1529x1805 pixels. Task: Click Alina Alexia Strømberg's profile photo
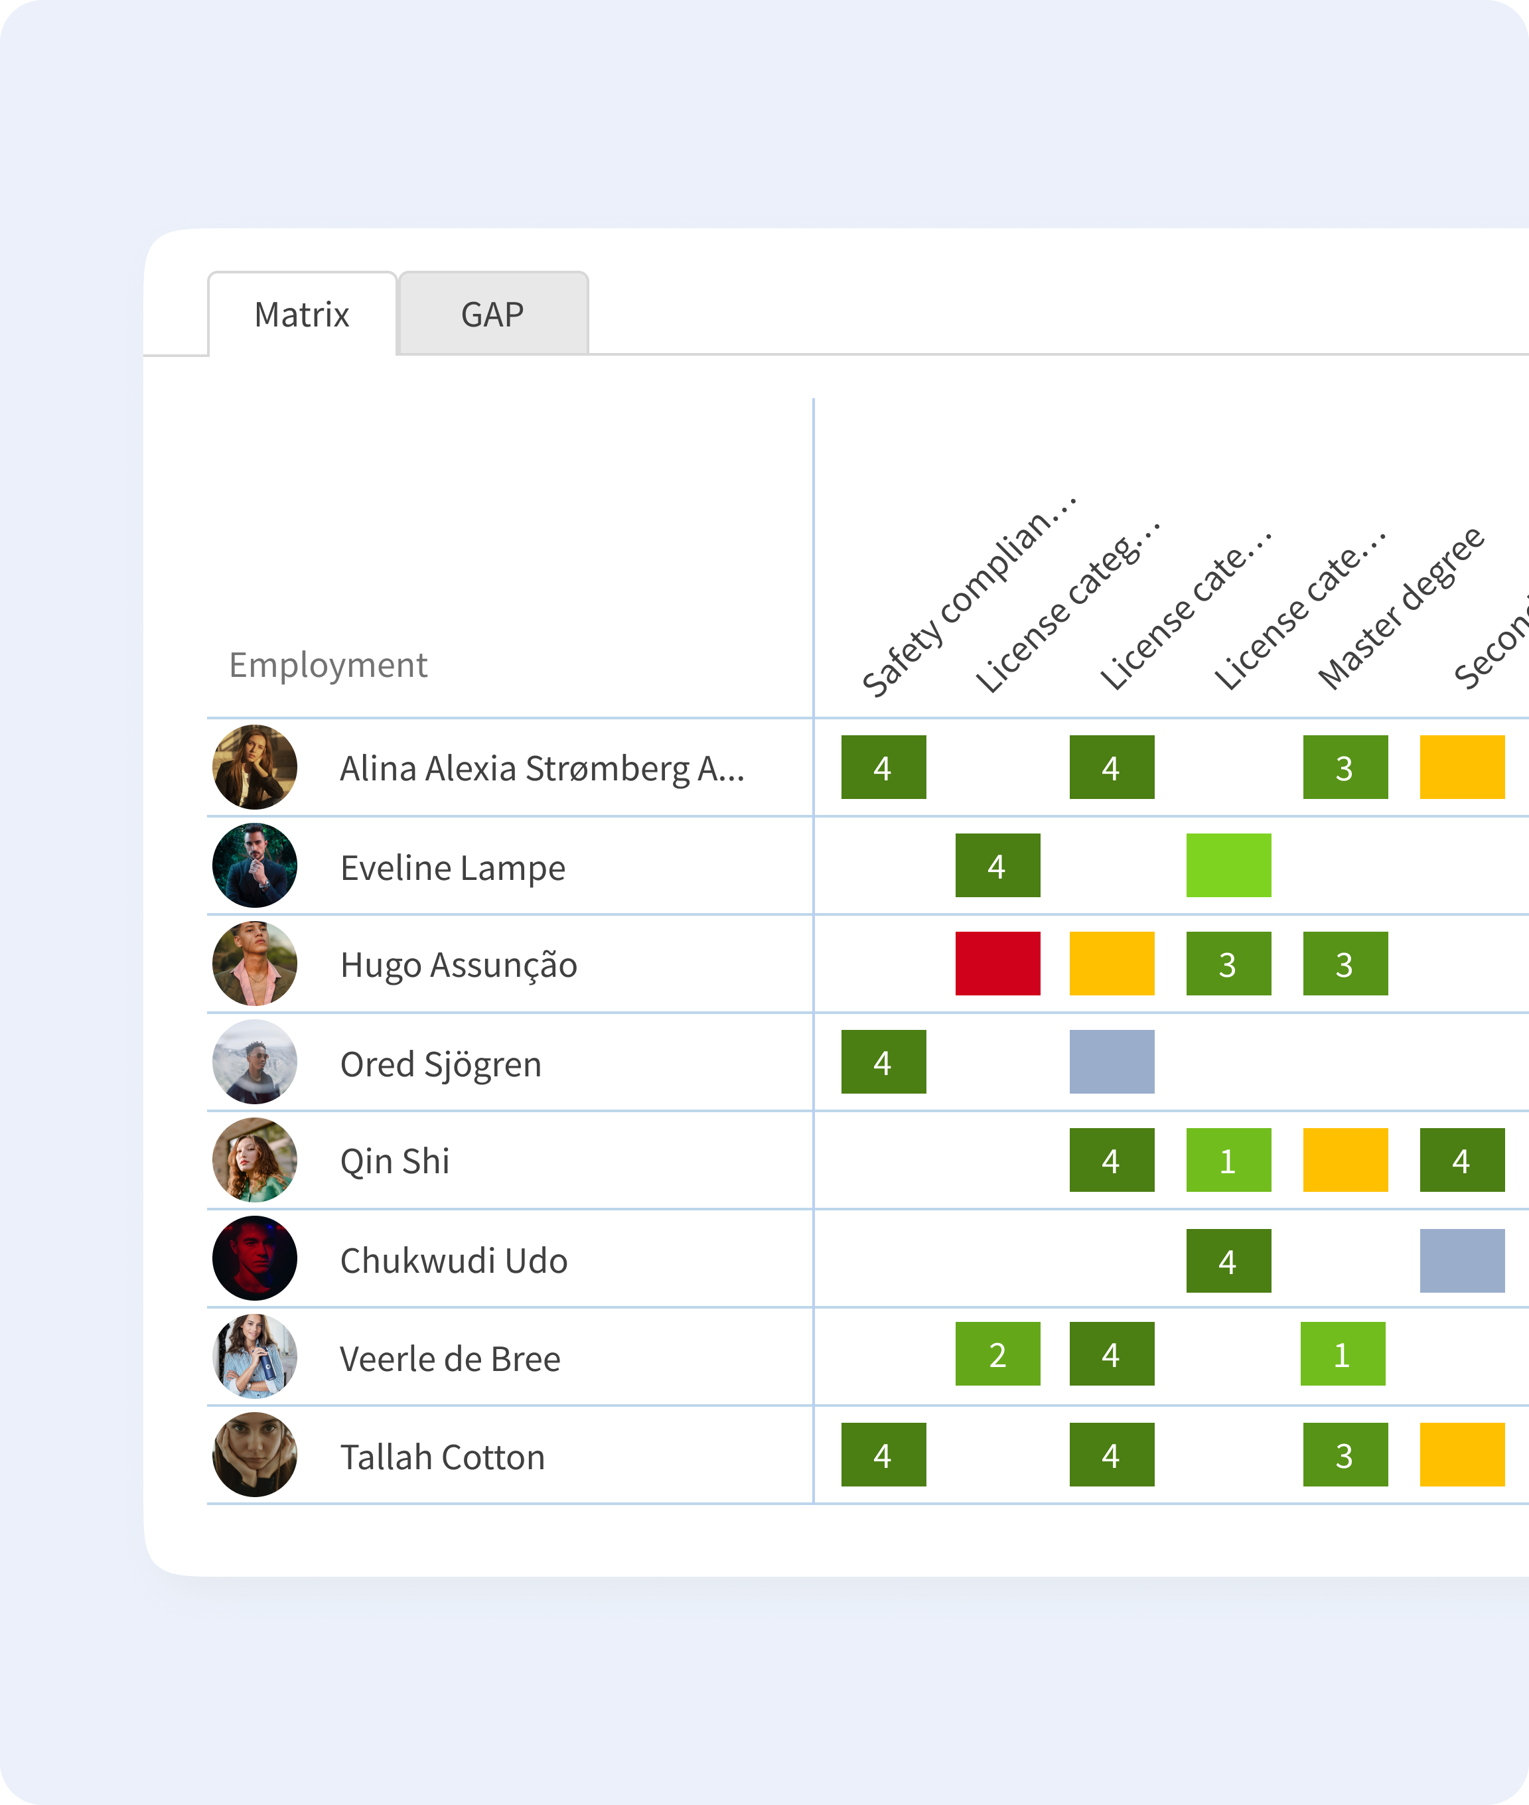(255, 767)
